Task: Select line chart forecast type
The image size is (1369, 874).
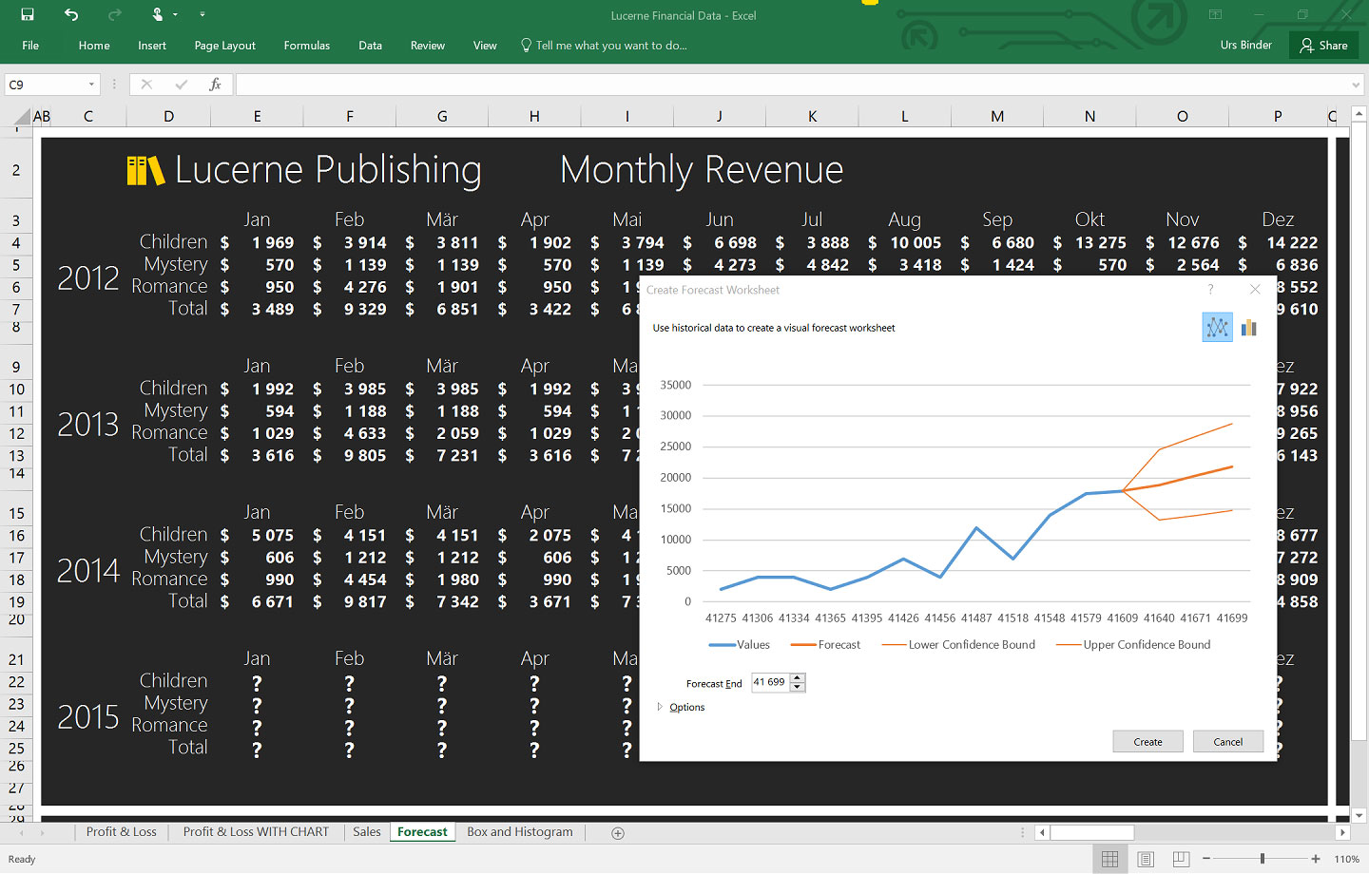Action: click(1217, 328)
